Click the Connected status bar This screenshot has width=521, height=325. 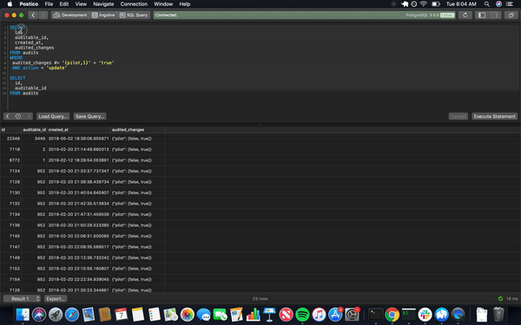click(x=304, y=15)
